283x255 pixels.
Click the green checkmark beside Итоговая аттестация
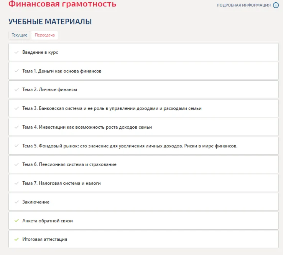(x=16, y=239)
